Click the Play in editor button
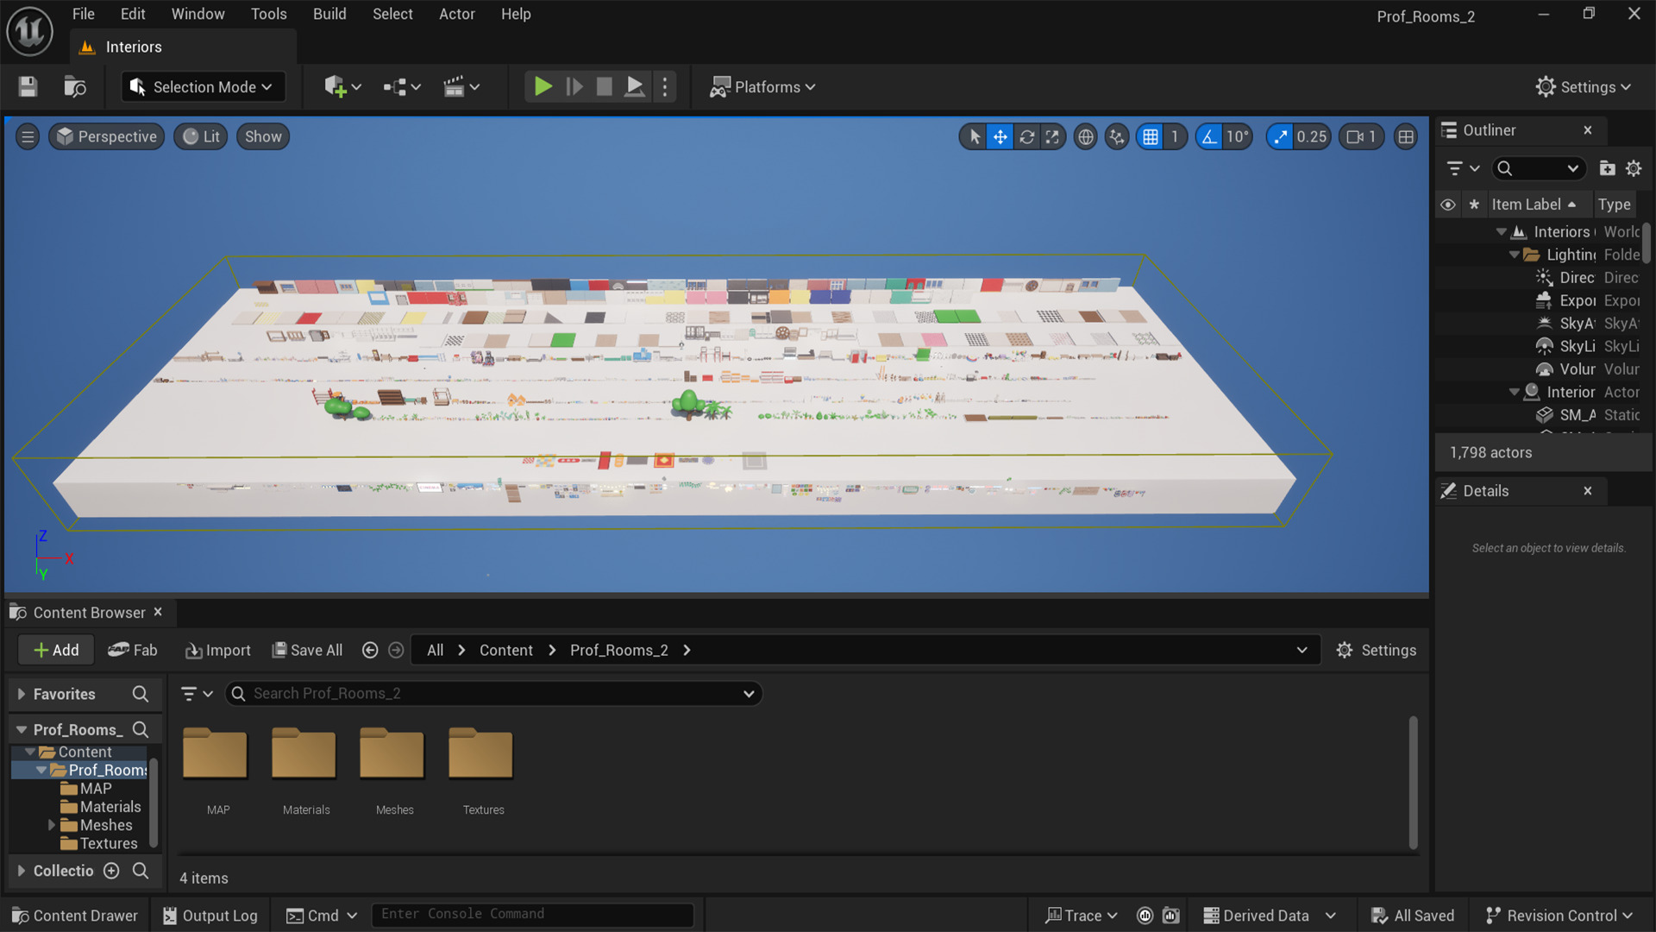This screenshot has height=932, width=1656. click(543, 86)
